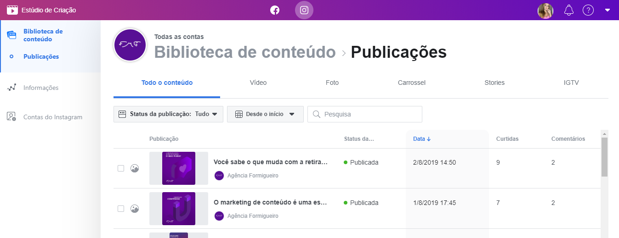
Task: Click the Biblioteca de conteúdo breadcrumb
Action: point(245,52)
